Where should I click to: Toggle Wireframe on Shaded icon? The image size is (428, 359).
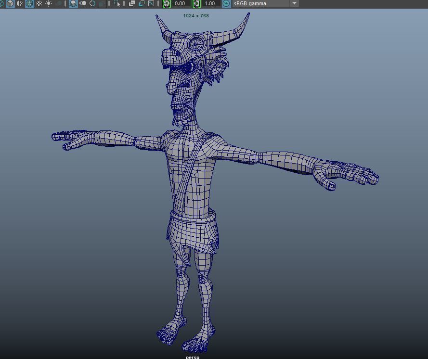click(x=29, y=3)
